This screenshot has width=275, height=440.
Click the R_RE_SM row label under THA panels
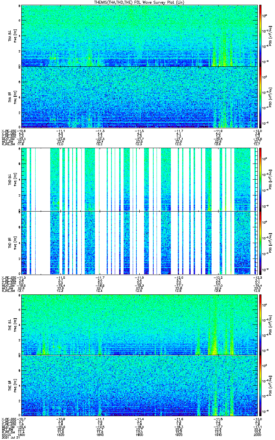9,144
